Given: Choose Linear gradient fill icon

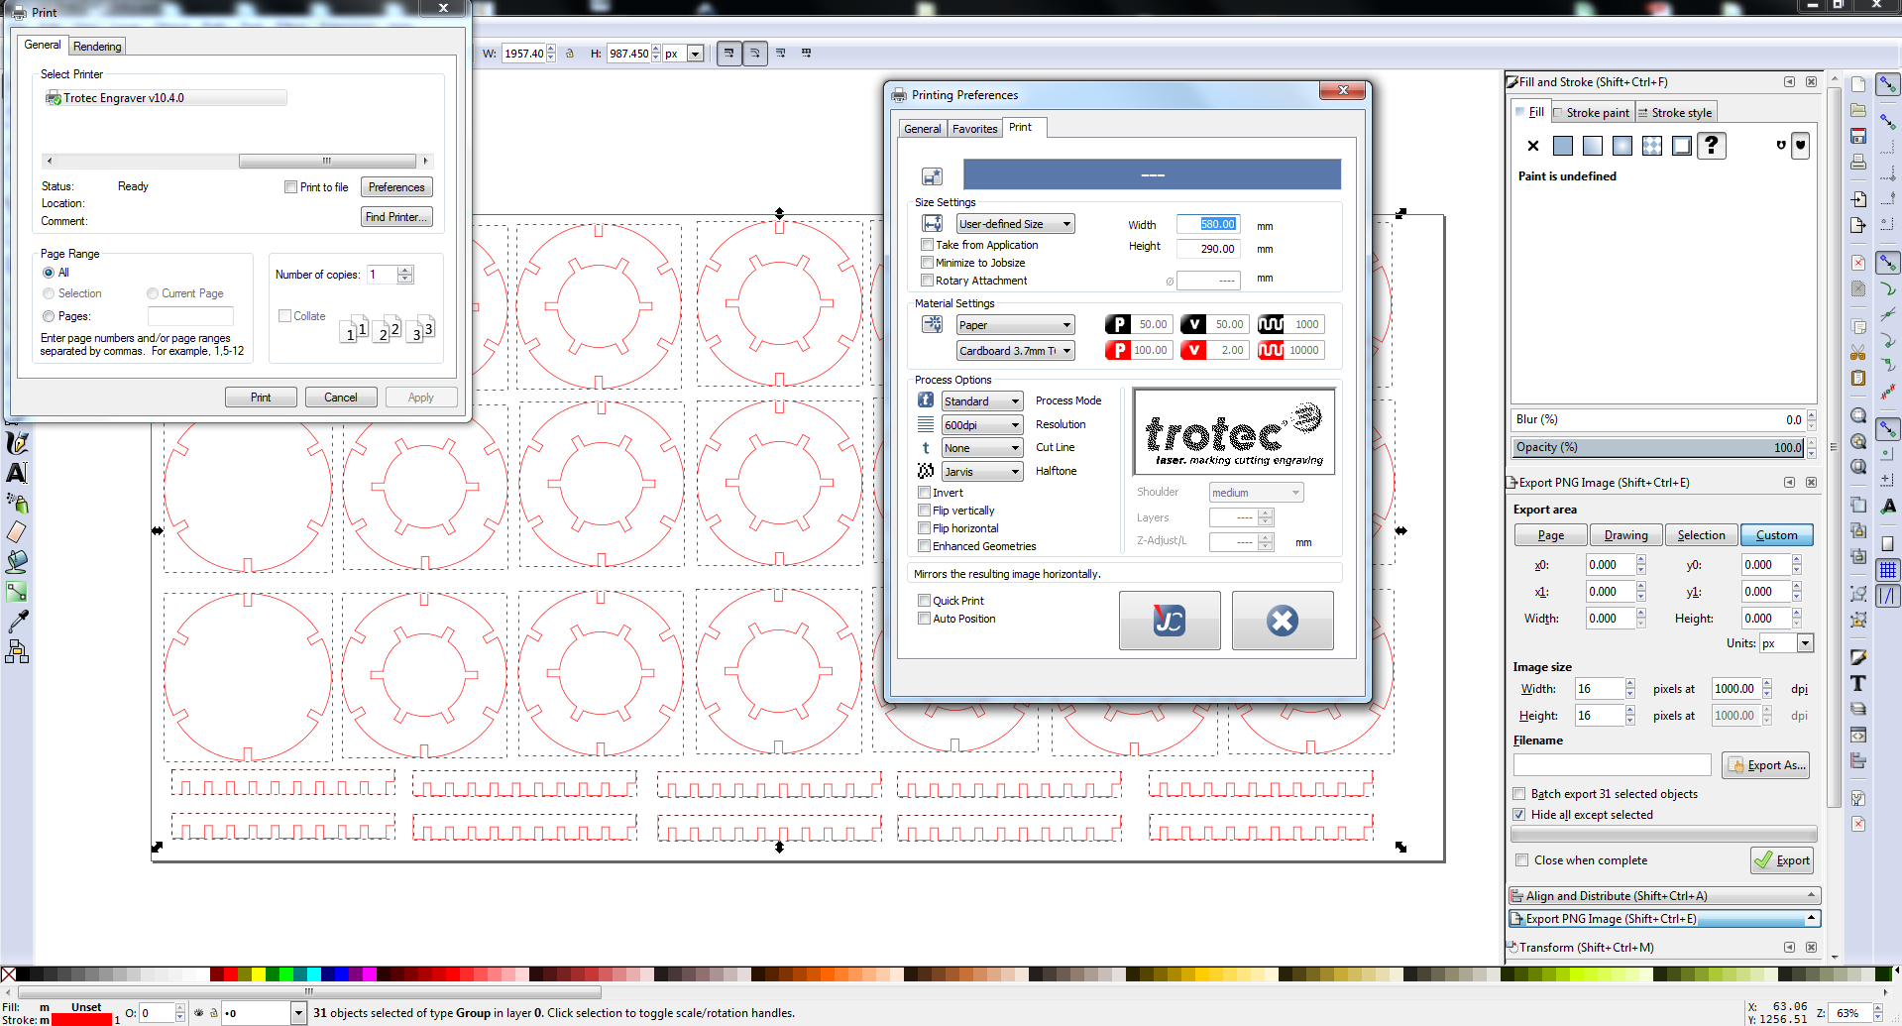Looking at the screenshot, I should coord(1593,146).
